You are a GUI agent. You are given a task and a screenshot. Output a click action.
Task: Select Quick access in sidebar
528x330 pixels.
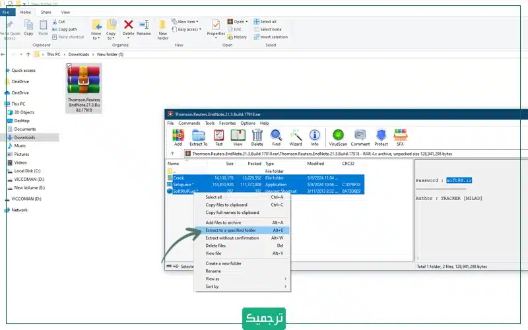click(23, 71)
